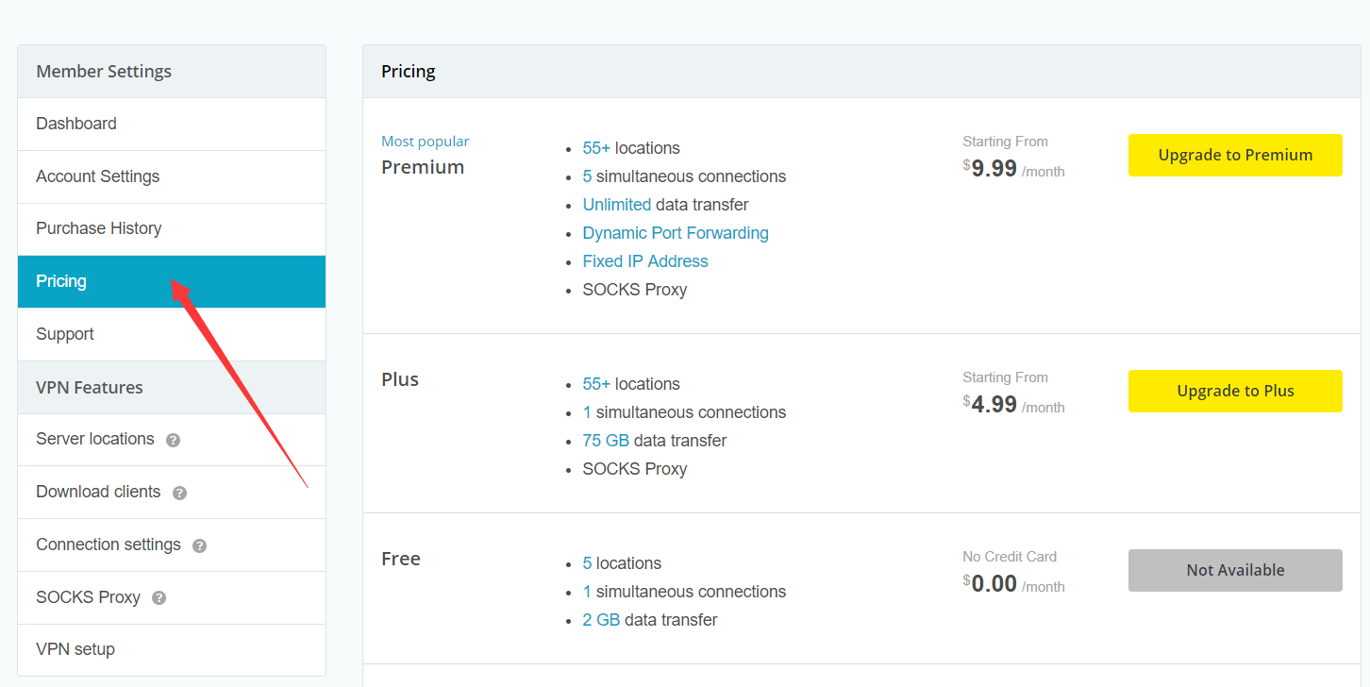Screen dimensions: 1370x687
Task: Navigate to Download clients
Action: [x=98, y=492]
